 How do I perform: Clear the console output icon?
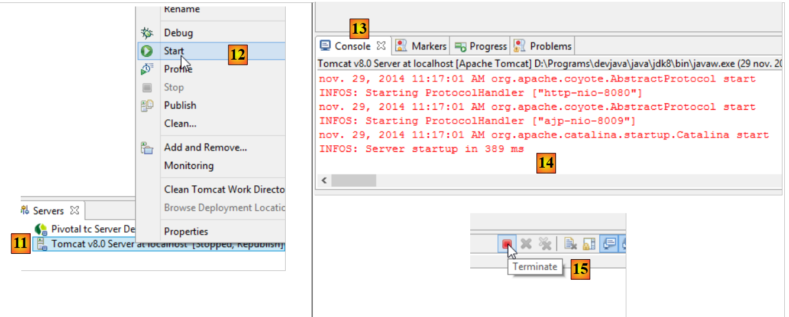pyautogui.click(x=570, y=244)
